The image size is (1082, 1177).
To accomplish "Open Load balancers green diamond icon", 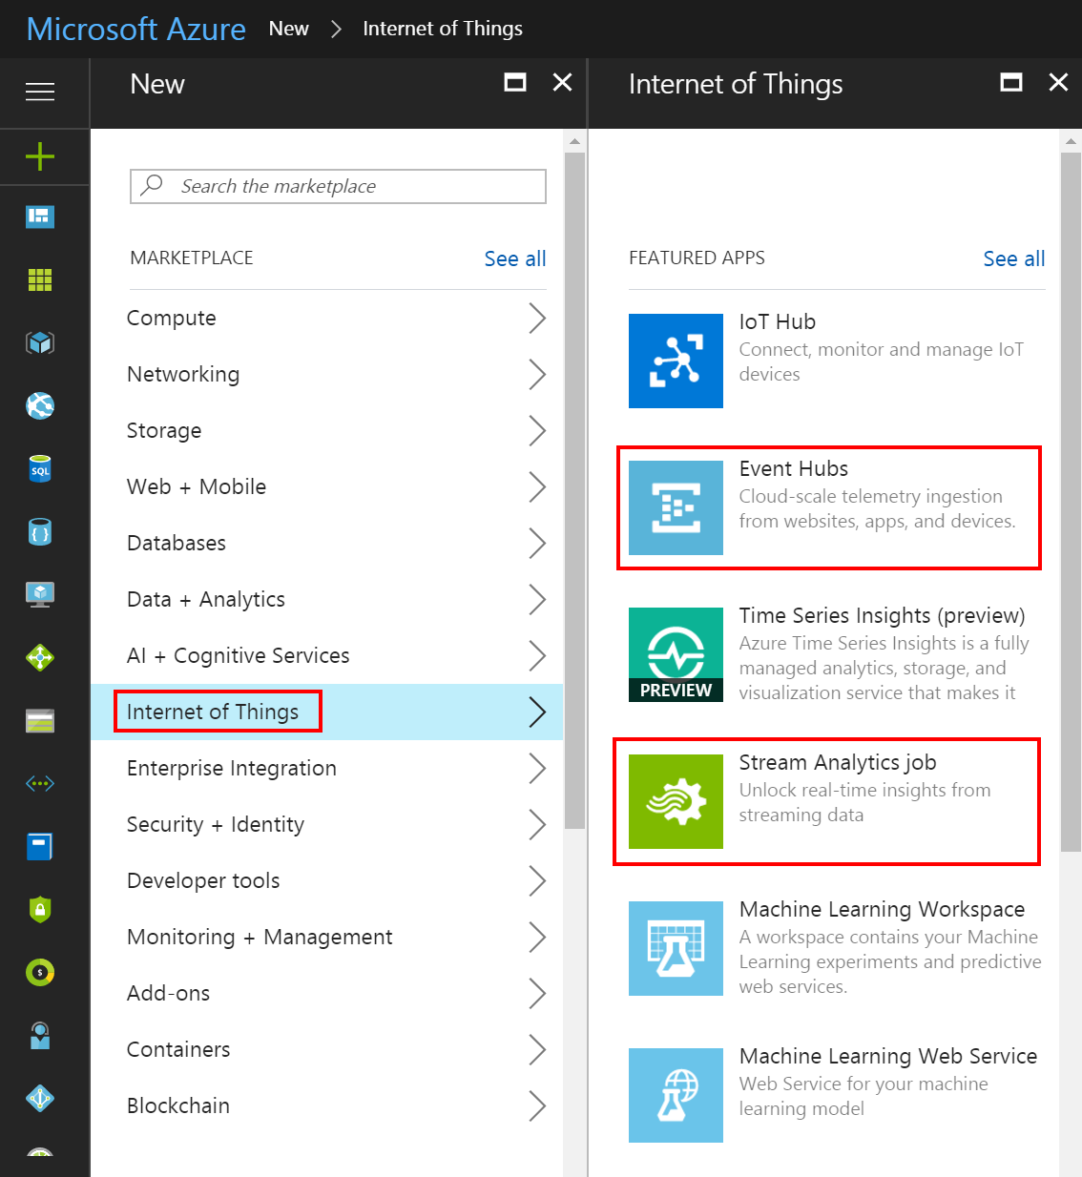I will coord(40,657).
